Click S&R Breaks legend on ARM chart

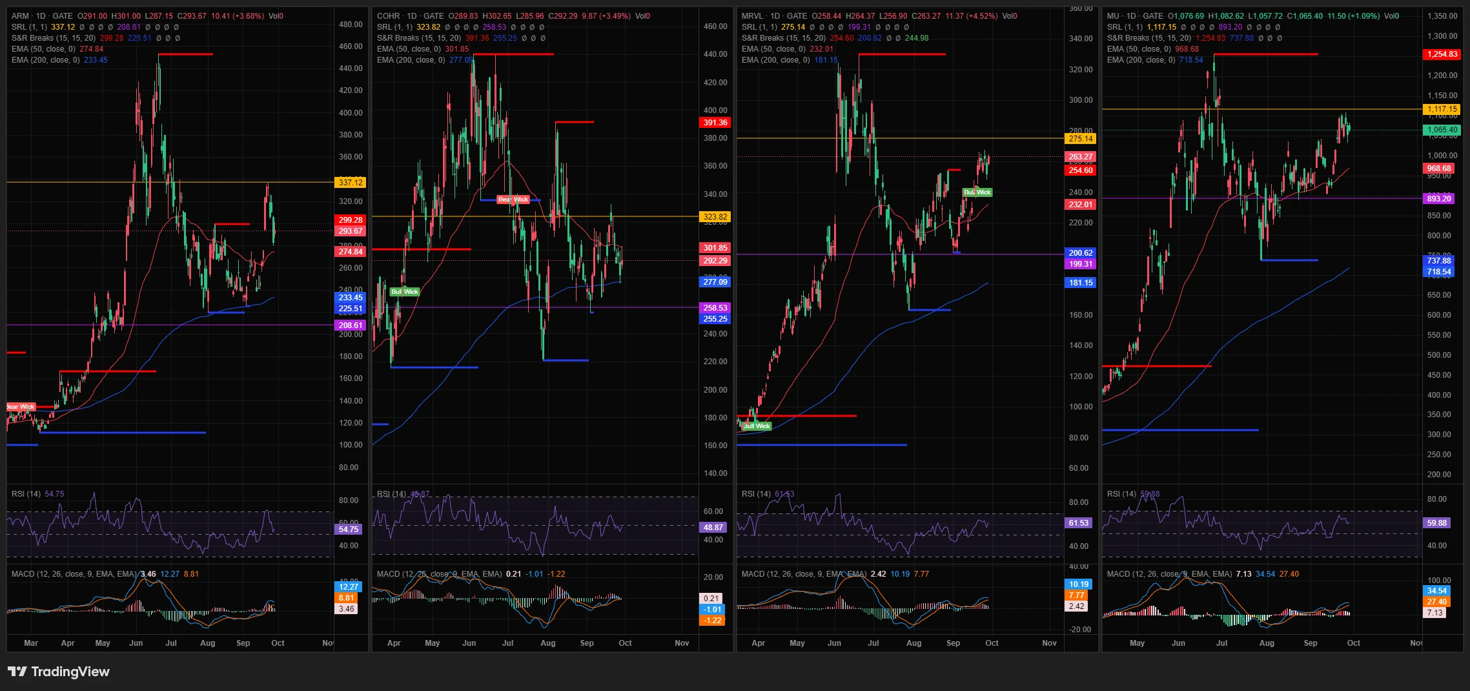pyautogui.click(x=54, y=38)
